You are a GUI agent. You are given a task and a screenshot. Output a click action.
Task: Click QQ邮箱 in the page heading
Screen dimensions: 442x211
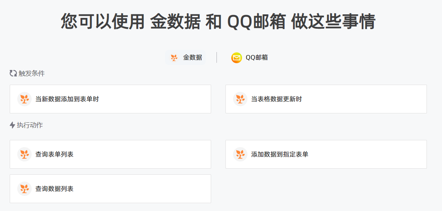coord(257,22)
